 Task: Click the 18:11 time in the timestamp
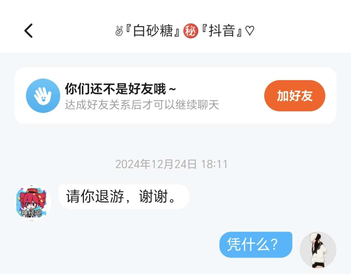tap(214, 164)
